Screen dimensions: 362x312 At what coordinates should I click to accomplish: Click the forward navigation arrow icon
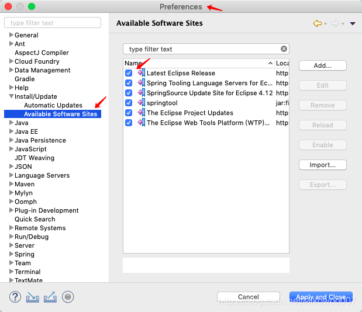tap(335, 23)
